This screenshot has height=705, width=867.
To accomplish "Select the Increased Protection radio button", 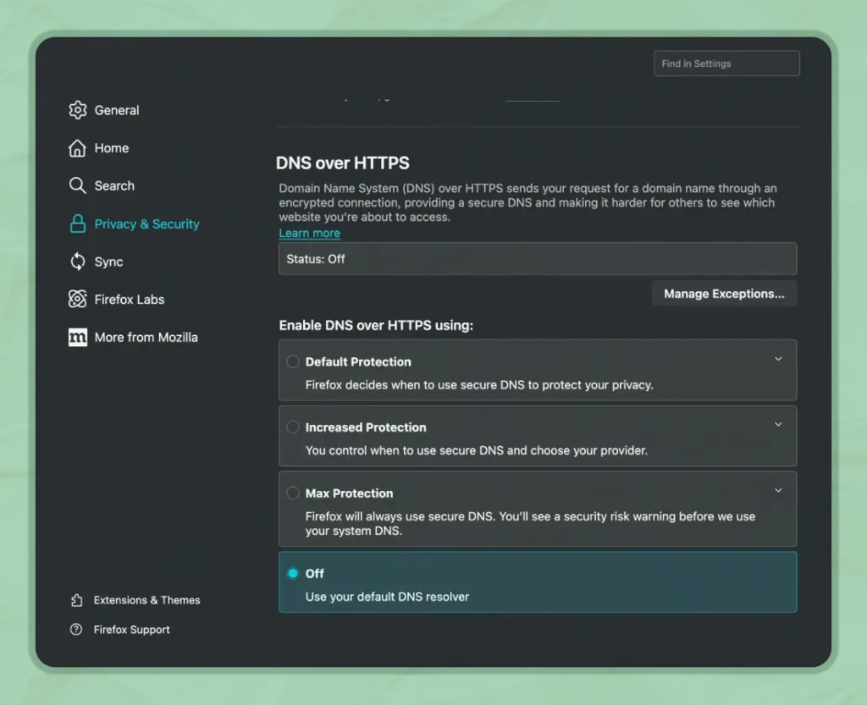I will tap(293, 427).
